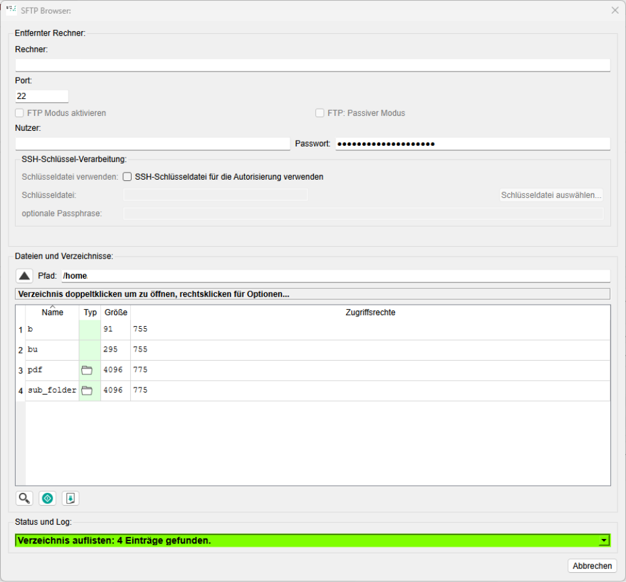Sort by the Name column header
The height and width of the screenshot is (582, 626).
pos(52,312)
